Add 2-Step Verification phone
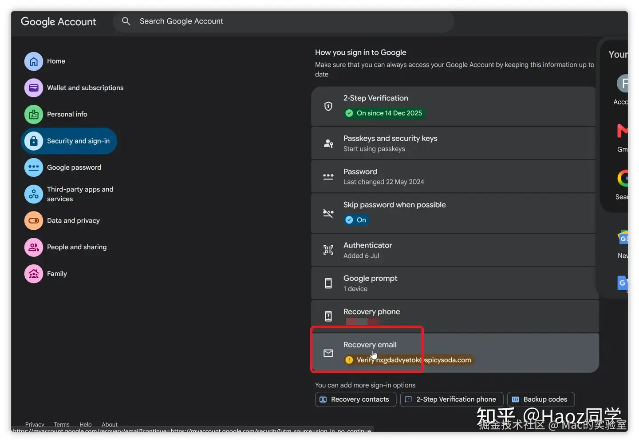Image resolution: width=639 pixels, height=443 pixels. coord(452,399)
